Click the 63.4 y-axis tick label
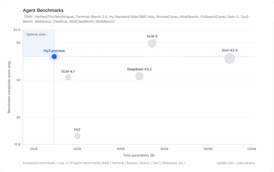The height and width of the screenshot is (172, 274). pos(17,30)
